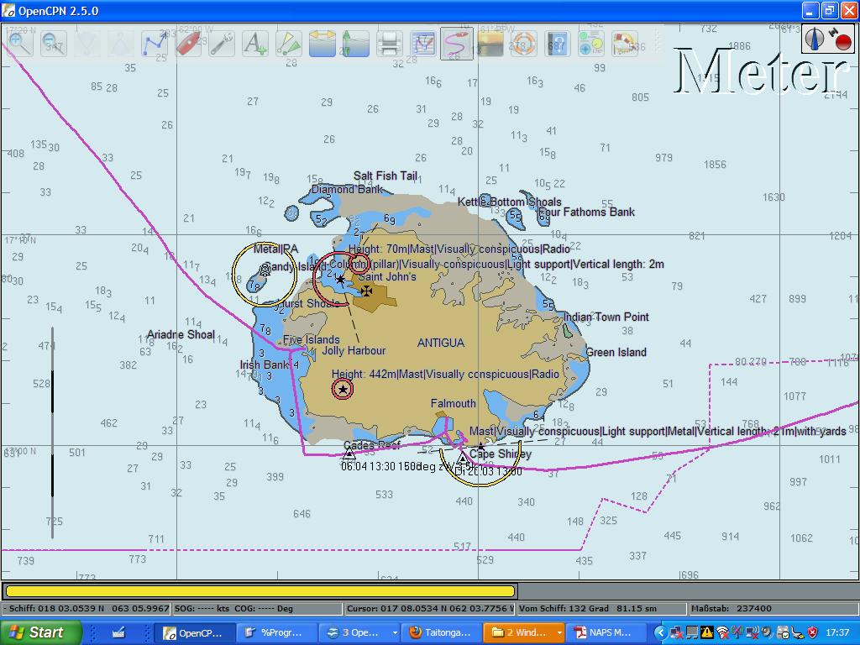Click the red record button top right

coord(842,42)
